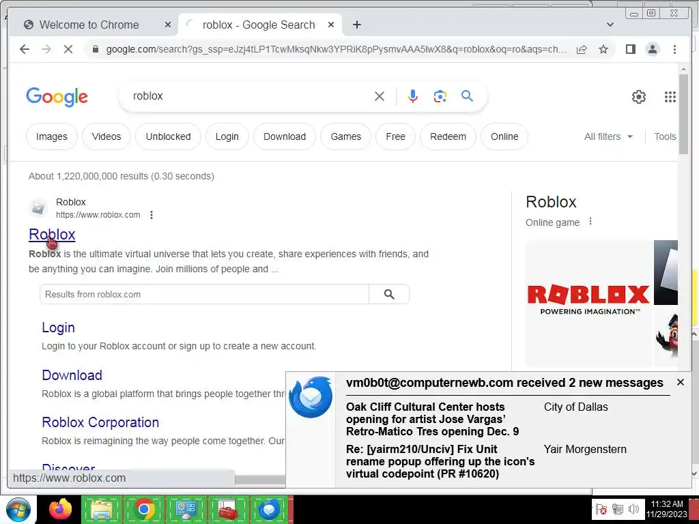Expand the All filters dropdown

pos(608,136)
